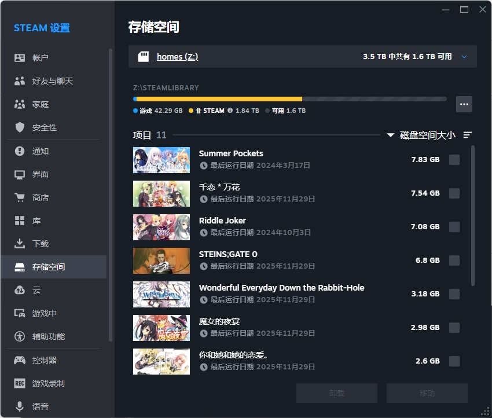Click the yellow storage usage bar
The width and height of the screenshot is (492, 418).
[x=220, y=99]
